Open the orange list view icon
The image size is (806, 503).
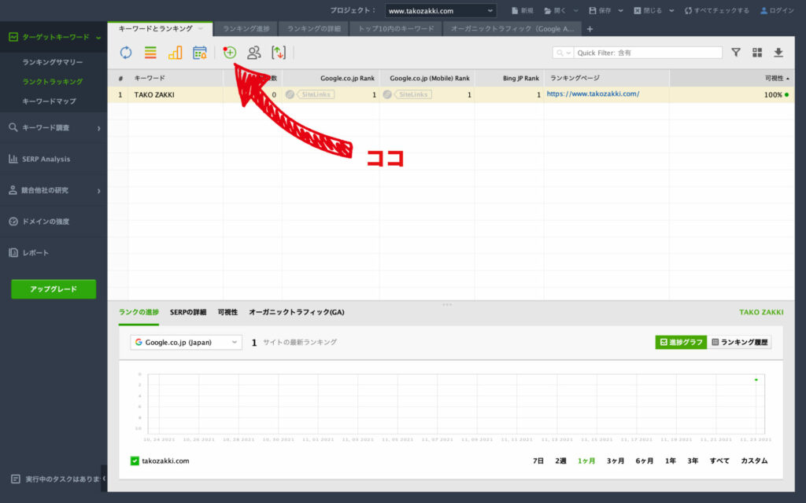pos(150,53)
